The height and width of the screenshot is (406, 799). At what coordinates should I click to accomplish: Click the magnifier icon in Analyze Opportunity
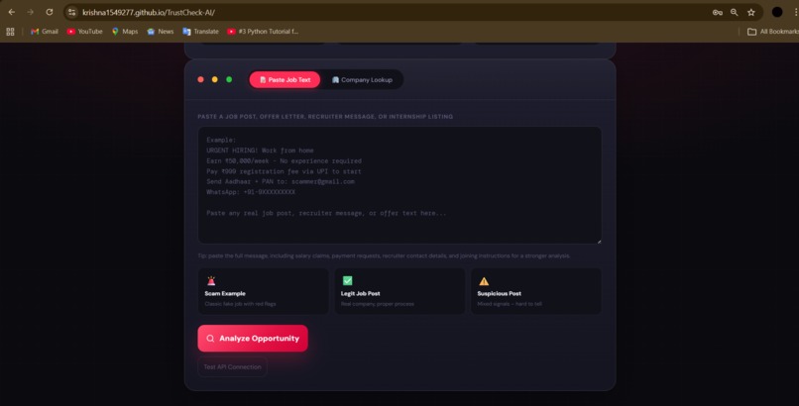pos(210,339)
